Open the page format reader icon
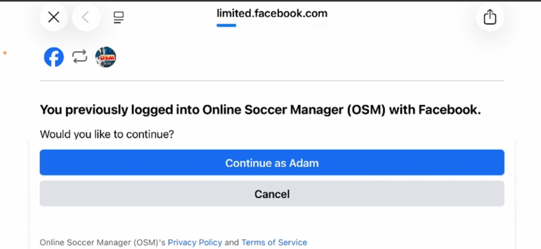 coord(118,18)
